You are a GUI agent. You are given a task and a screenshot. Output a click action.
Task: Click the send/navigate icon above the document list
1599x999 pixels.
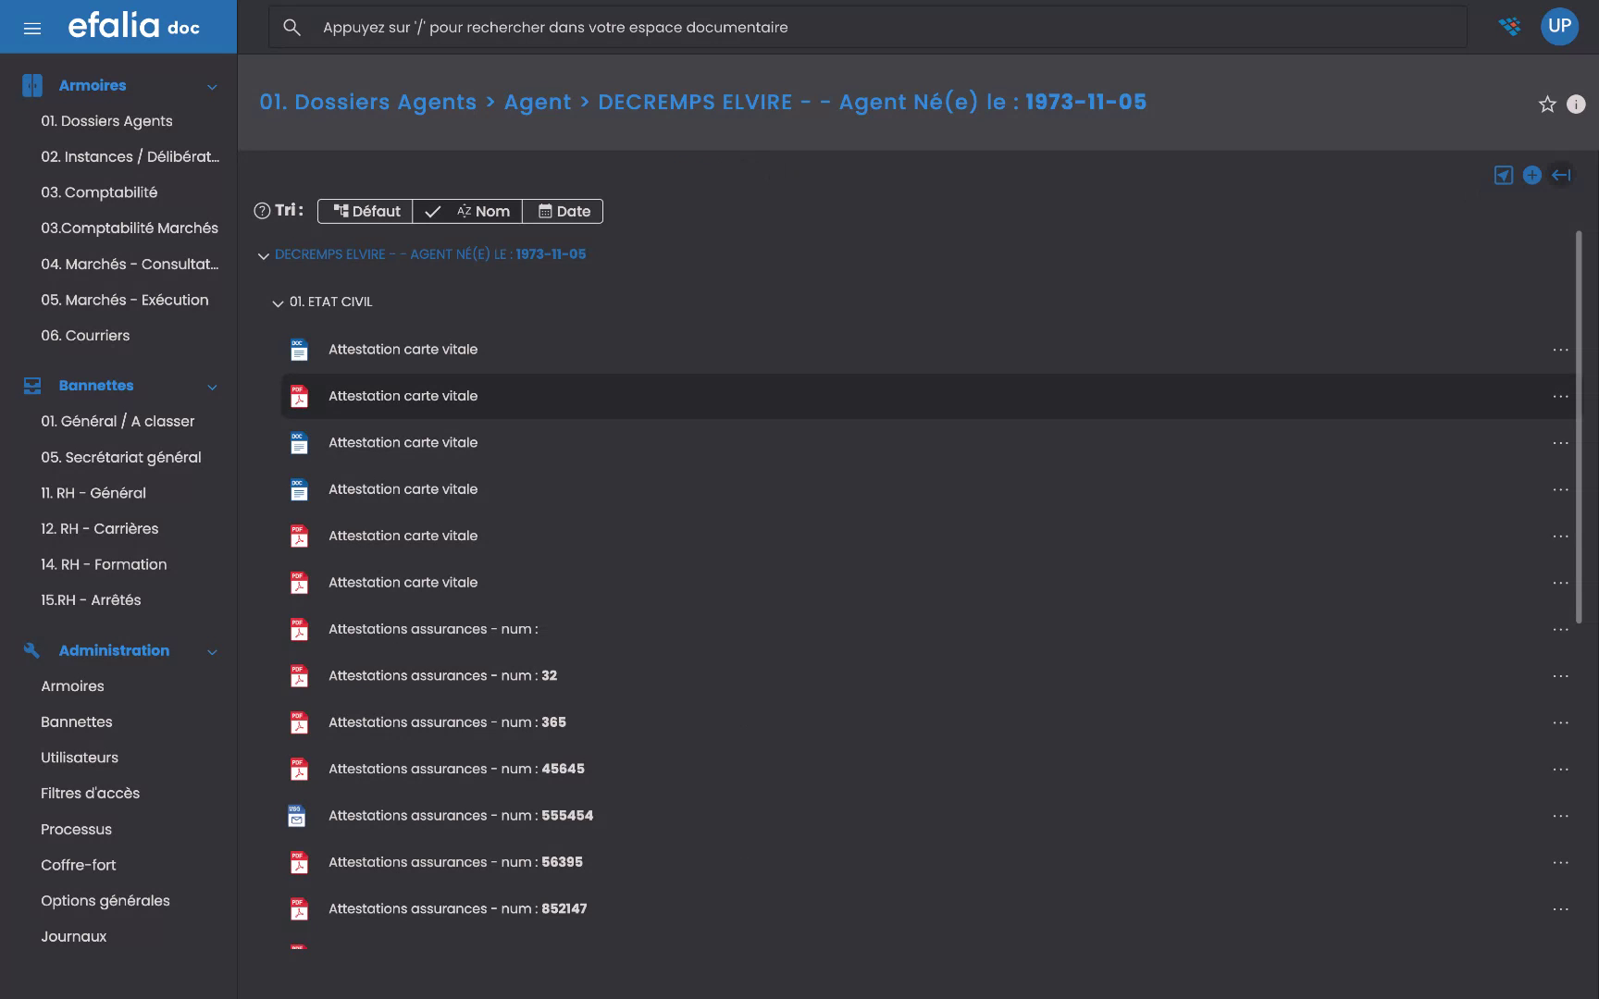1503,174
